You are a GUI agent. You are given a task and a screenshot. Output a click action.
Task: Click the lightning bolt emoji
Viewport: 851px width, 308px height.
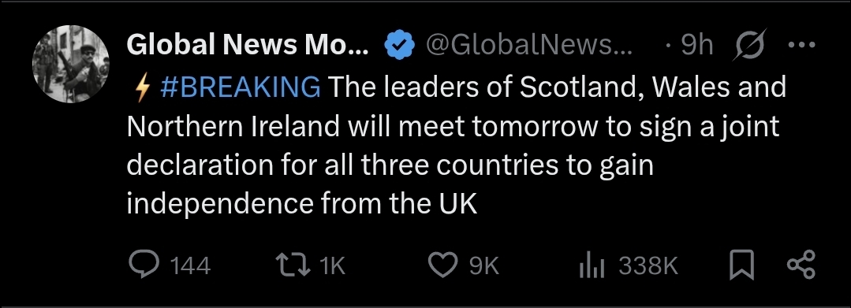pyautogui.click(x=142, y=88)
